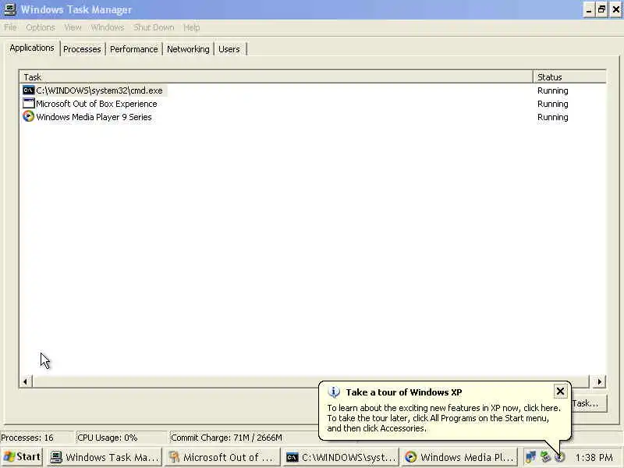Close the Take a tour balloon
Screen dimensions: 624x468
560,392
